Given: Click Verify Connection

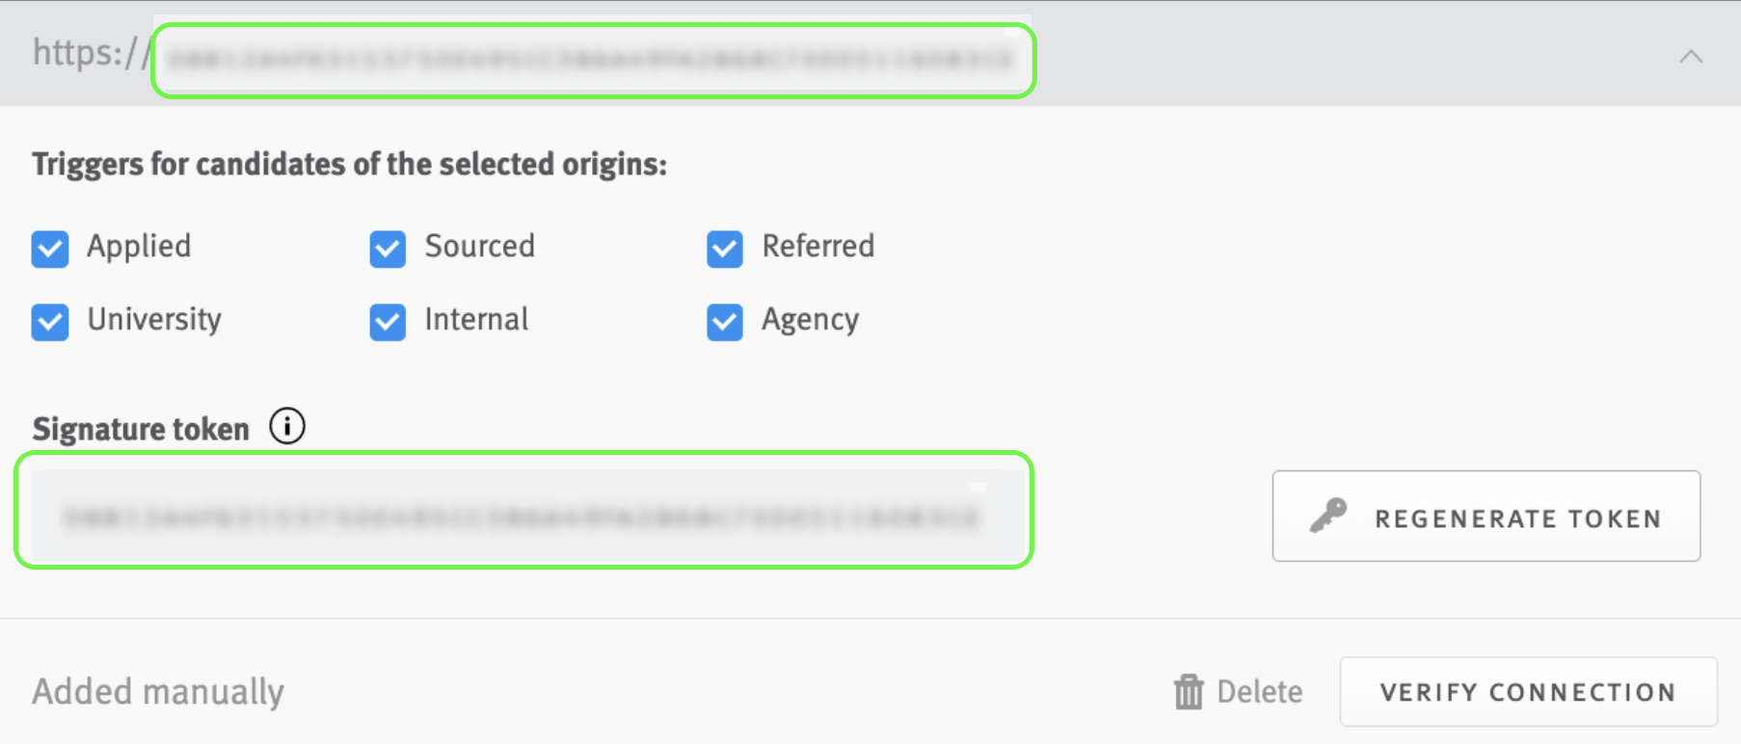Looking at the screenshot, I should tap(1528, 691).
